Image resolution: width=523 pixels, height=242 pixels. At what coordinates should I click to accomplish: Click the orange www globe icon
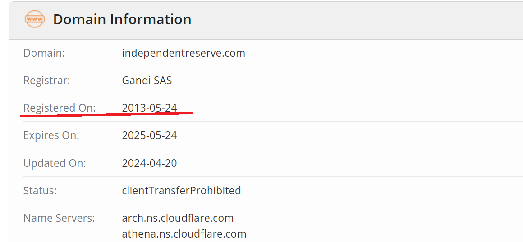coord(35,19)
